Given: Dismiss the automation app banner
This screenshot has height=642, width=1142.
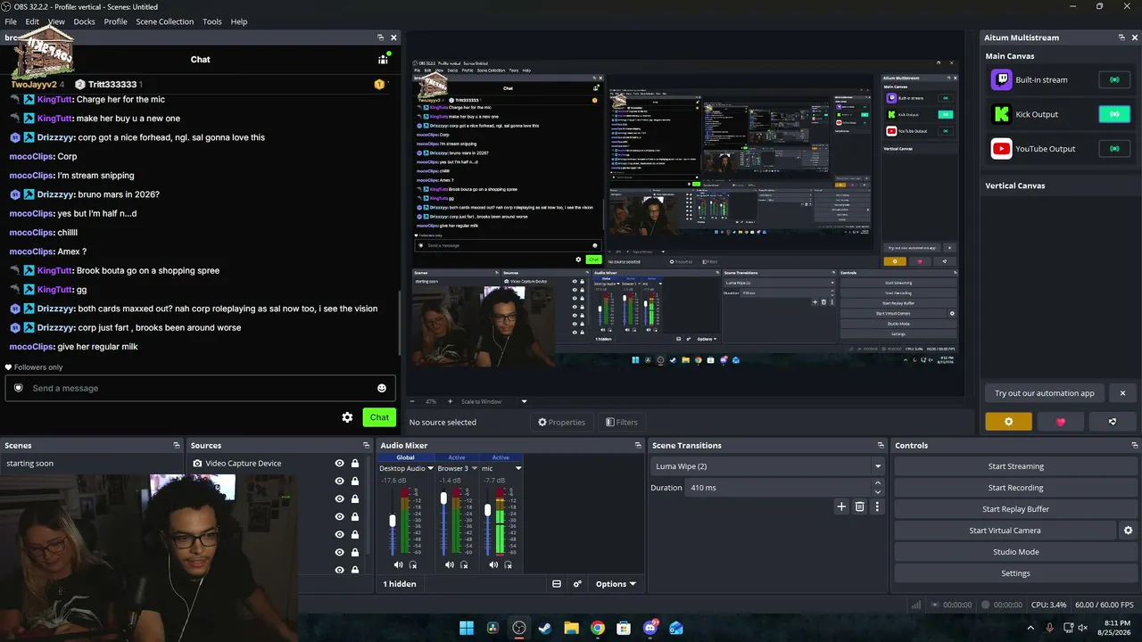Looking at the screenshot, I should (1122, 393).
